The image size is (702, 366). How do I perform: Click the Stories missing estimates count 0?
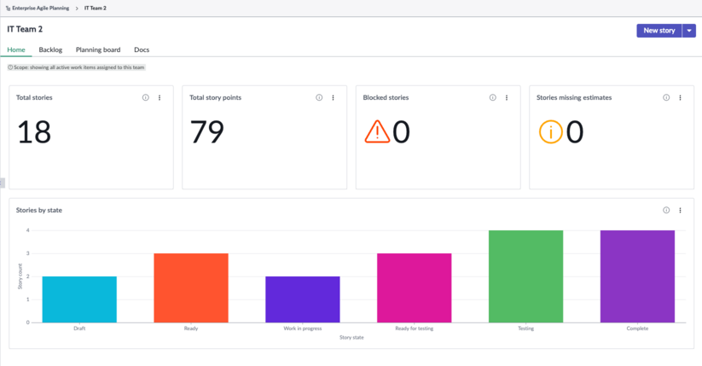coord(575,132)
